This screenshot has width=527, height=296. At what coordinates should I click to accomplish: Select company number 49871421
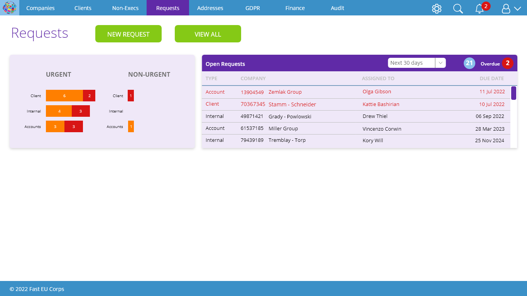[252, 116]
